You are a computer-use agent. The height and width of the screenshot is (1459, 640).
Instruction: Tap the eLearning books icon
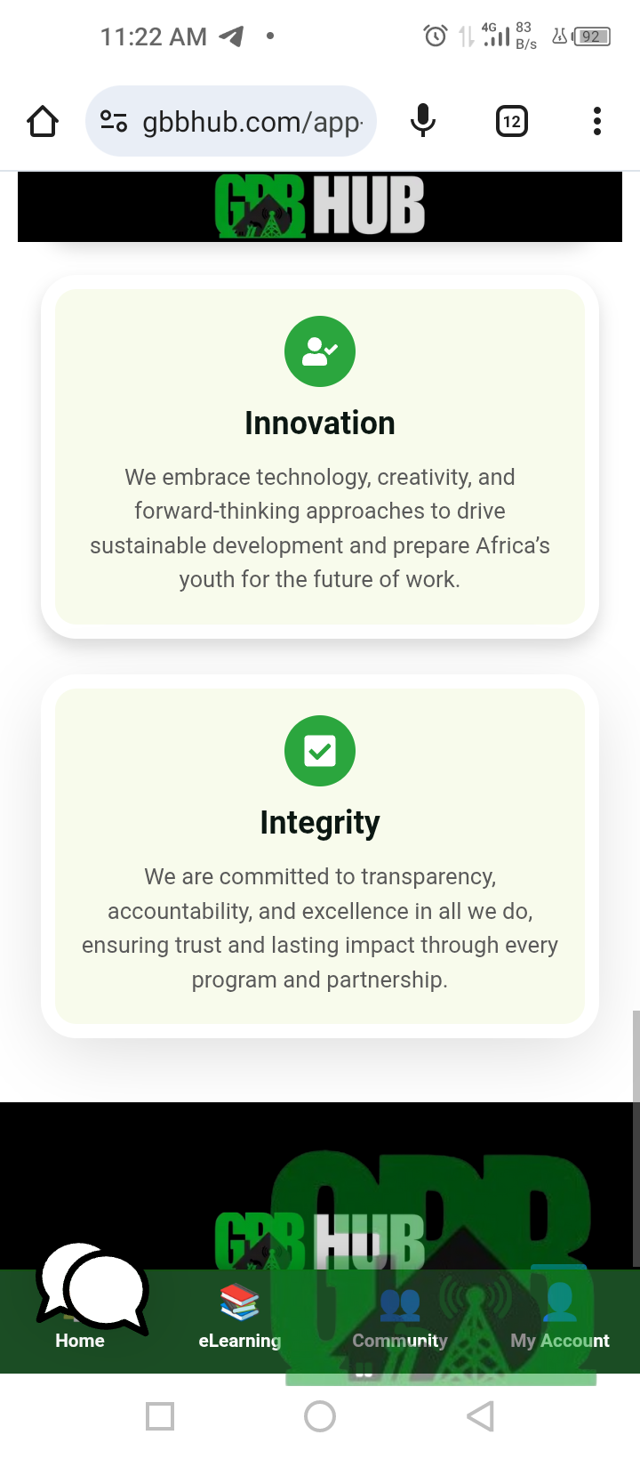[x=239, y=1302]
